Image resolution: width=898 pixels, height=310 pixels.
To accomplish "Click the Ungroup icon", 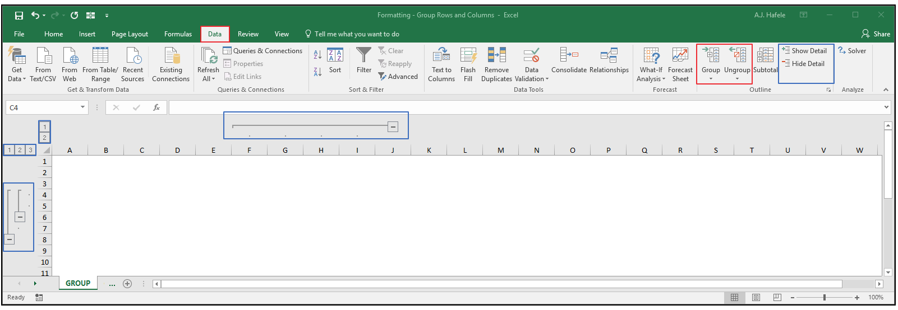I will click(x=737, y=55).
